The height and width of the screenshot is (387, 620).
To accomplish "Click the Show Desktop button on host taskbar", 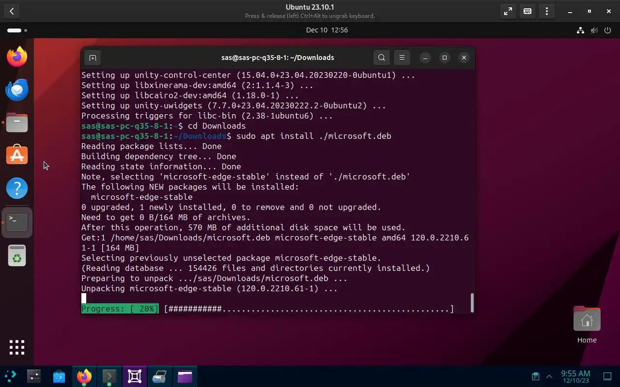I will tap(607, 376).
